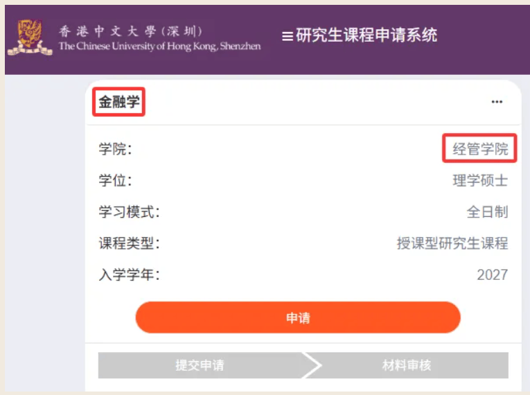Click the 理学硕士 degree value
The width and height of the screenshot is (530, 395).
(480, 180)
